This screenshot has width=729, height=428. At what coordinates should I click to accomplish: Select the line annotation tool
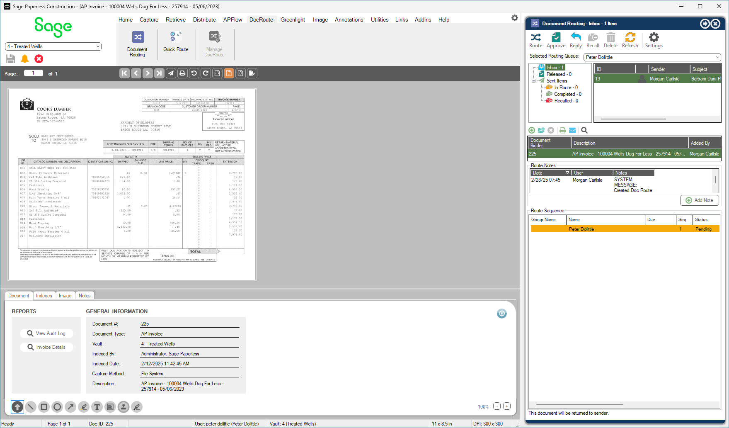click(31, 407)
